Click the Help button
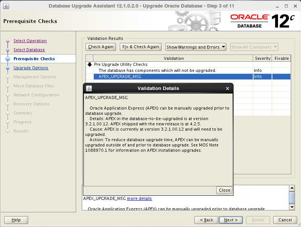This screenshot has width=301, height=227. pos(16,220)
